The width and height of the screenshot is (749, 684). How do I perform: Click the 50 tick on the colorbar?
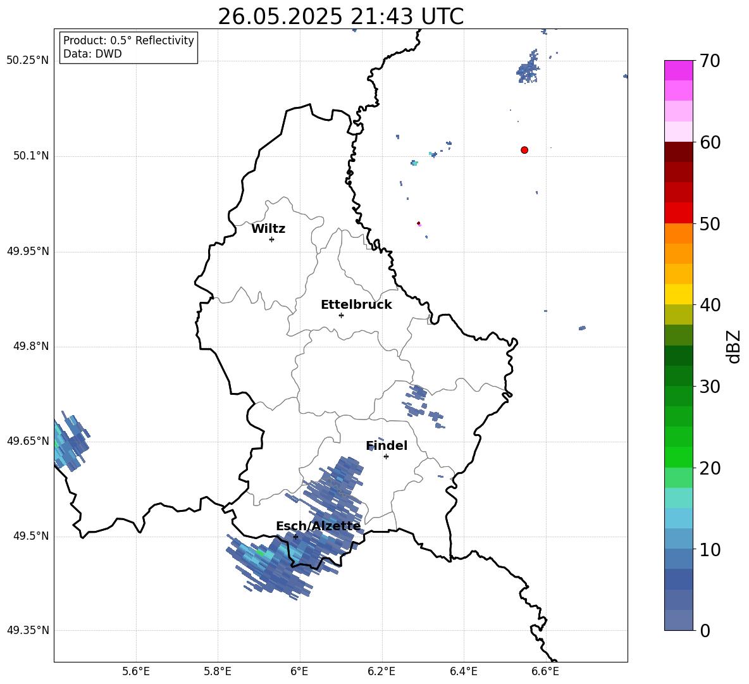710,224
